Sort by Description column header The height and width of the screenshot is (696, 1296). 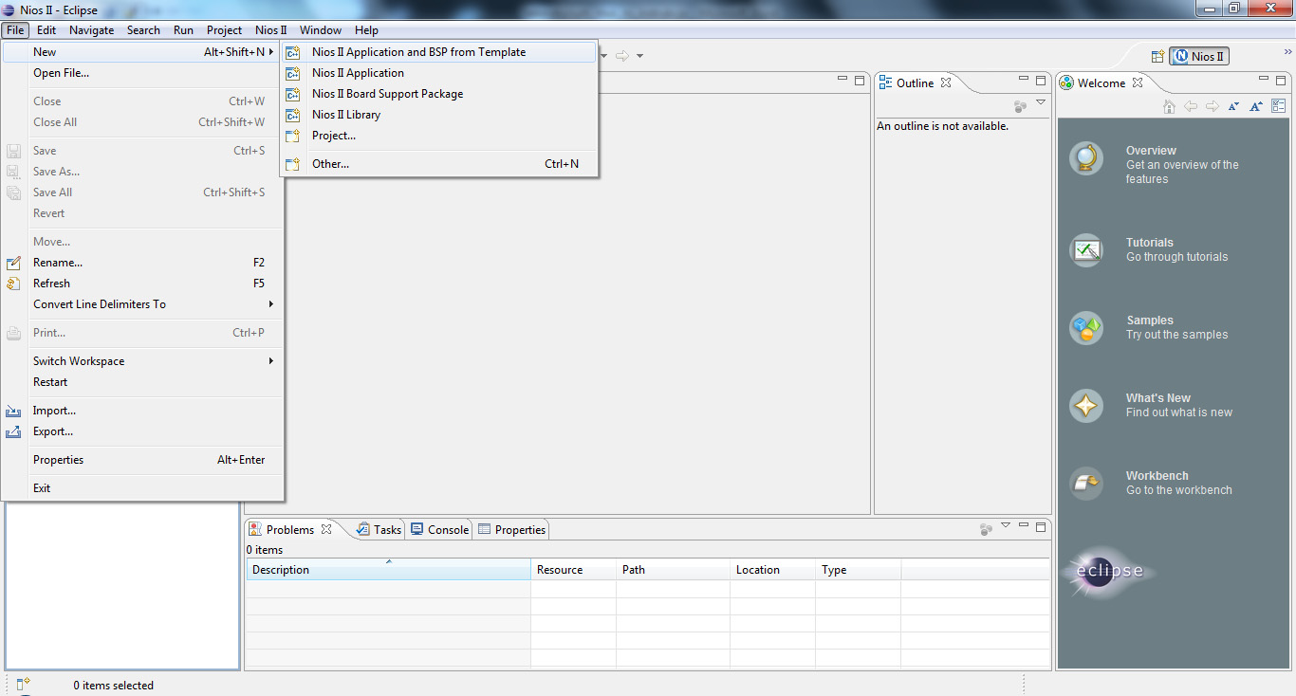pos(388,570)
